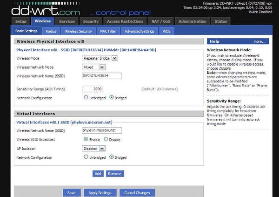Click the 'Virtual Interfaces wl0.1 SSID' legend text
Screen dimensions: 279x197
tap(64, 122)
